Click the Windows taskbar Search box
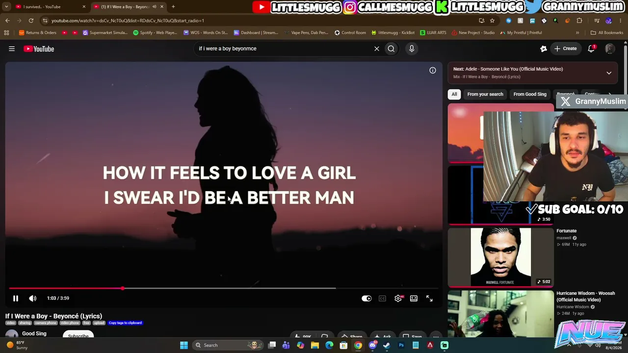 click(227, 345)
